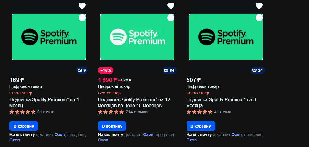This screenshot has height=147, width=309.
Task: Add 1-month subscription for 169 ₽ to cart
Action: [24, 126]
